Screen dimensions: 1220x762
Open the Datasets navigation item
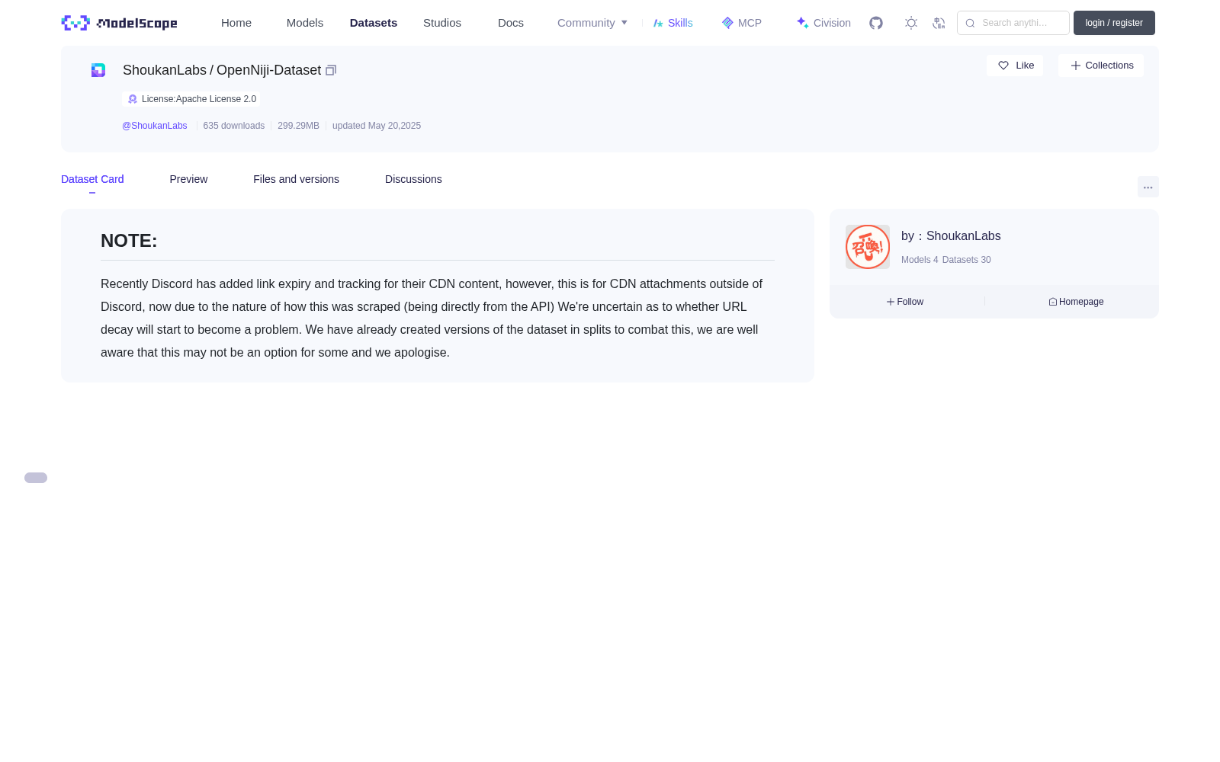tap(374, 23)
